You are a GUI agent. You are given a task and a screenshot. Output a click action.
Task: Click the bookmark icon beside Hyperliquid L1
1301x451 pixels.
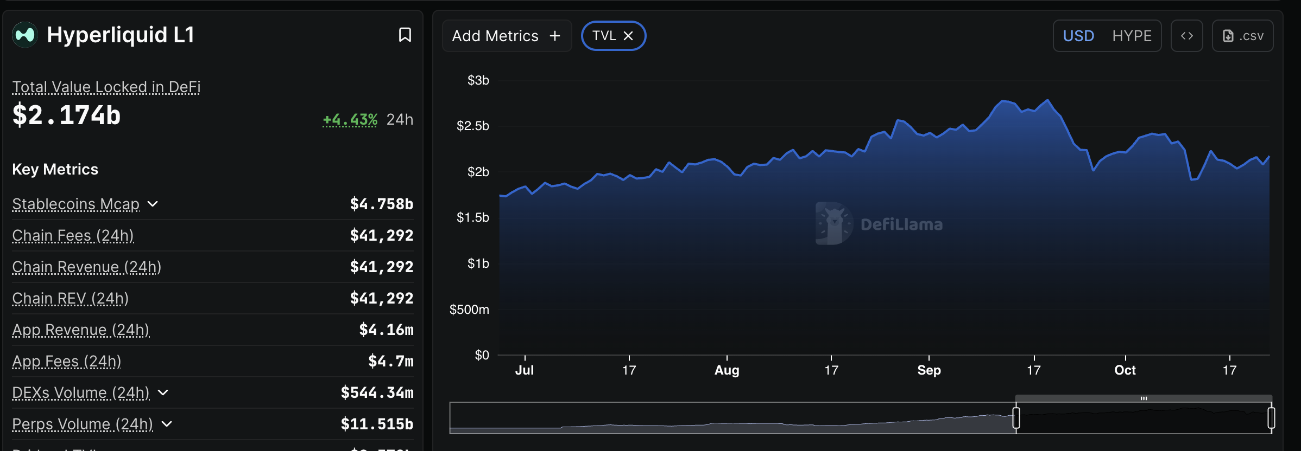point(405,35)
